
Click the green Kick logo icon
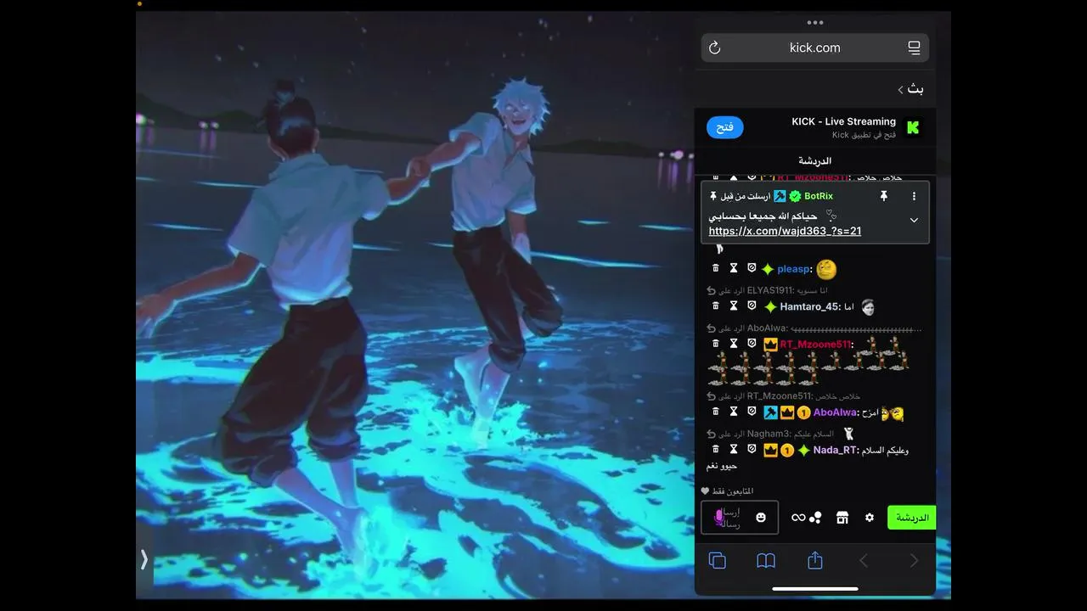tap(914, 127)
